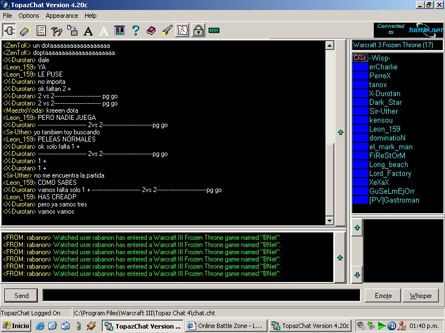Click the Messenger buddy tray icon
The width and height of the screenshot is (445, 333).
tap(402, 326)
